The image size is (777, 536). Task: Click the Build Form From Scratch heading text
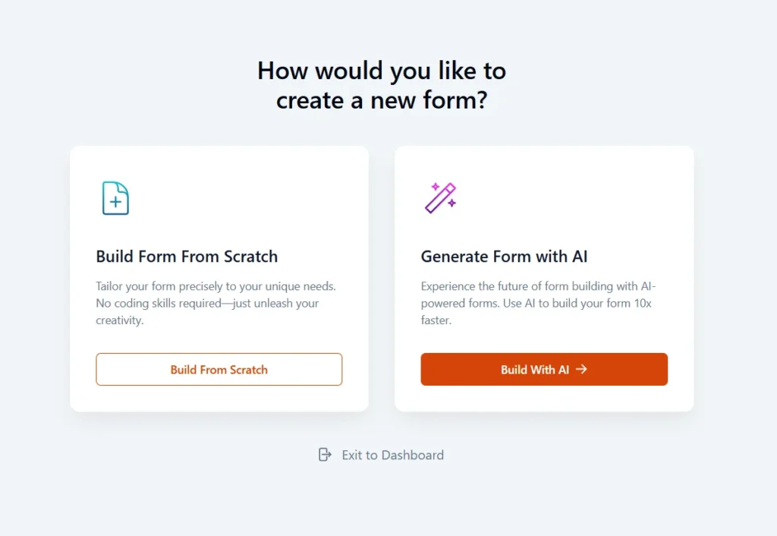tap(187, 257)
